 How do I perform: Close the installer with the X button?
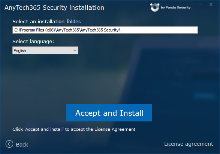tap(211, 4)
